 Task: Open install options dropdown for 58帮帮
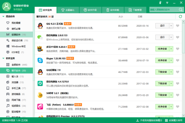(x=171, y=95)
